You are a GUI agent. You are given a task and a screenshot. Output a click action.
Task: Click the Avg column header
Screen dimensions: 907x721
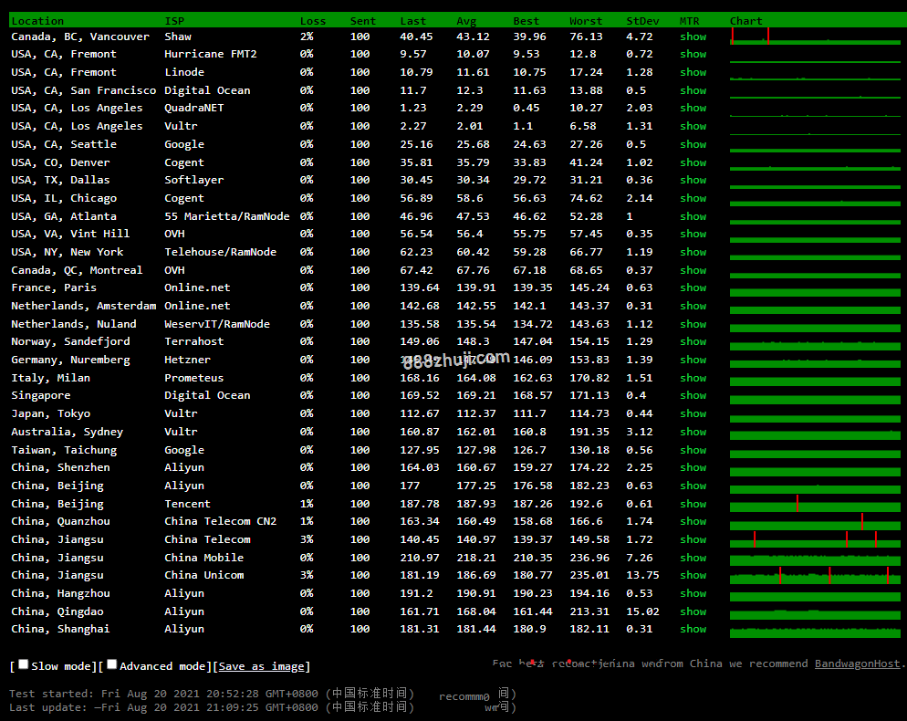466,21
